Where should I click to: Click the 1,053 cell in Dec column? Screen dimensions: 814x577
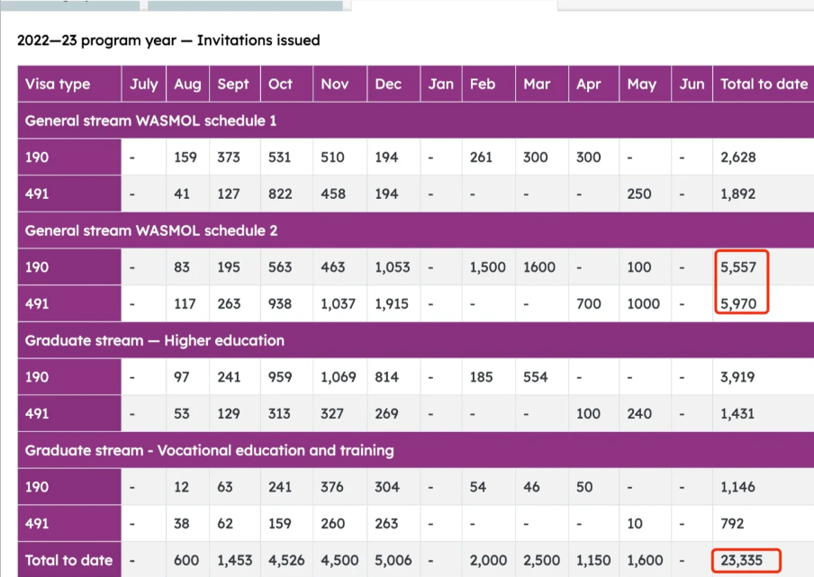pyautogui.click(x=393, y=267)
